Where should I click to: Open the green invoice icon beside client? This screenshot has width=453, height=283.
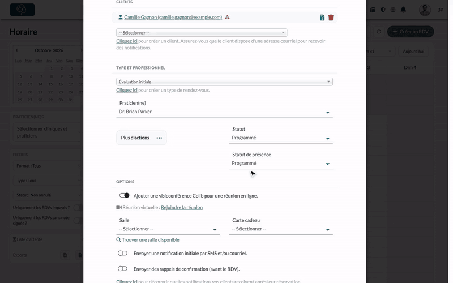pyautogui.click(x=322, y=18)
